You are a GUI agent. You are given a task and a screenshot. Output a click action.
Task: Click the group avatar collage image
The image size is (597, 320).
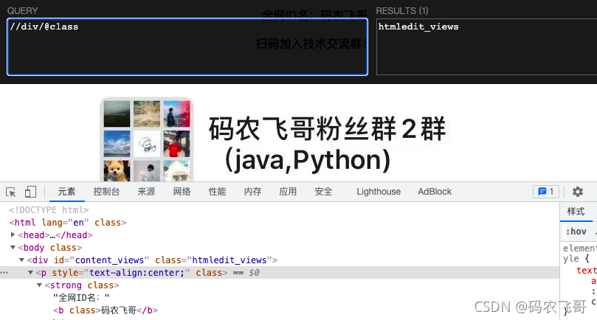point(147,139)
